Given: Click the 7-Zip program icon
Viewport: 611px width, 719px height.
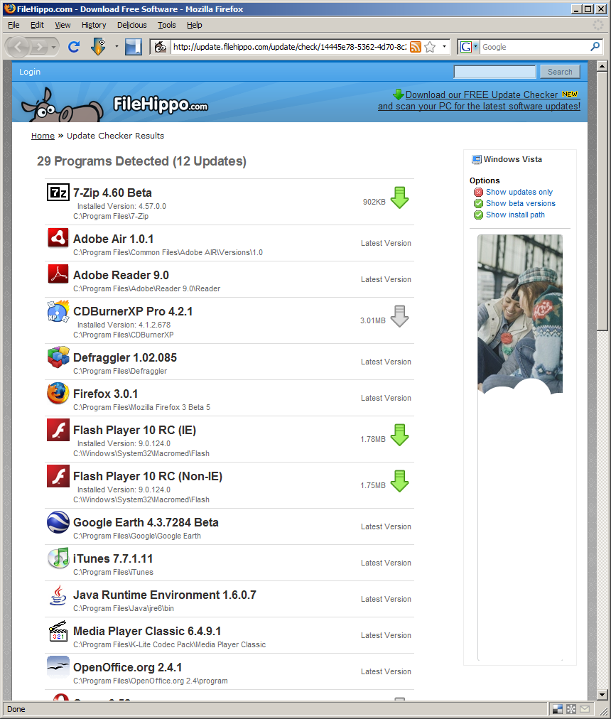Looking at the screenshot, I should point(58,192).
